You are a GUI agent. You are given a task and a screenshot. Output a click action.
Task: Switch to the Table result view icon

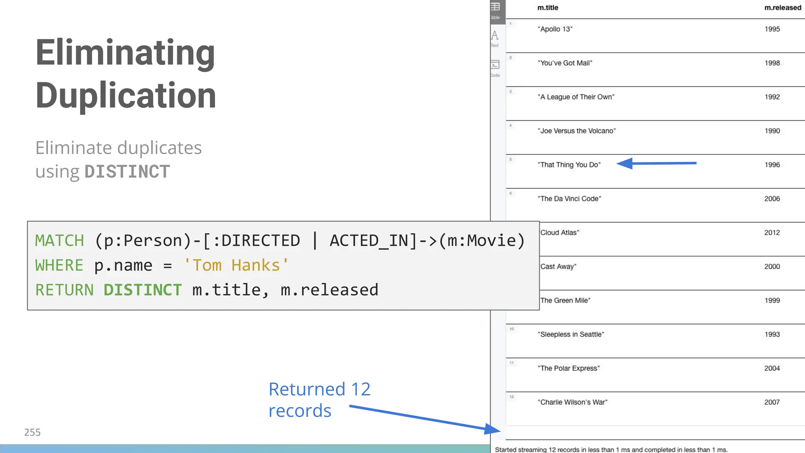495,11
